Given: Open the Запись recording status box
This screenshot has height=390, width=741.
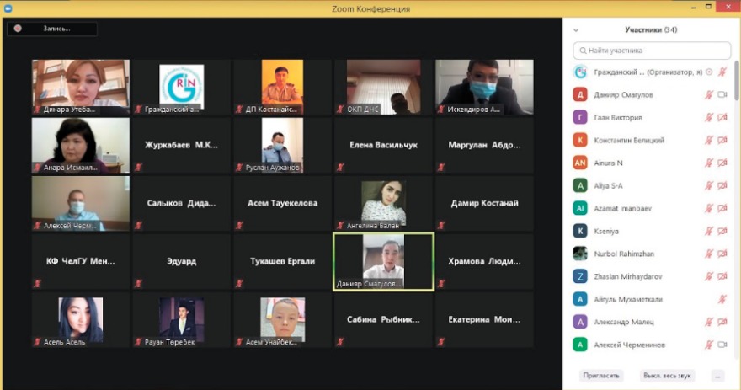Looking at the screenshot, I should pyautogui.click(x=52, y=29).
